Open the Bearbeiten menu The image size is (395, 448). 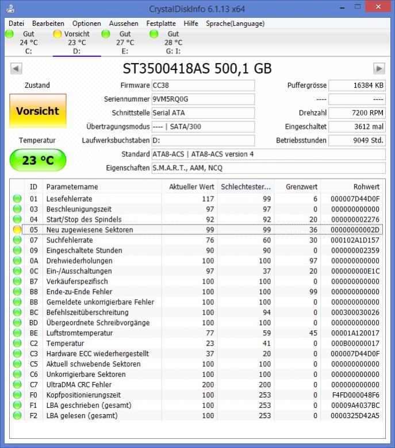pyautogui.click(x=48, y=24)
